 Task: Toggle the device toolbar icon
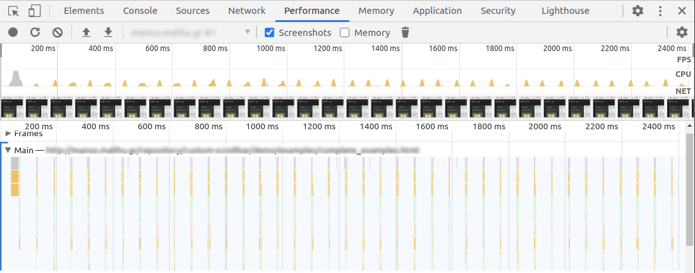click(x=35, y=11)
